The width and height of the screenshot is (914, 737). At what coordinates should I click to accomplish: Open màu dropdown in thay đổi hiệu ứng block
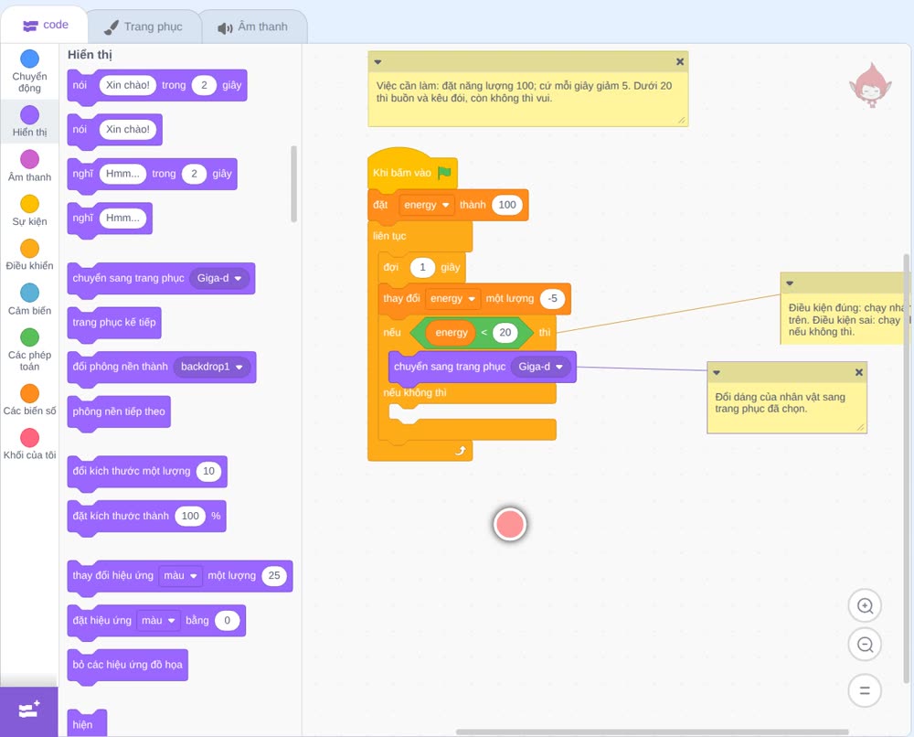click(x=181, y=575)
